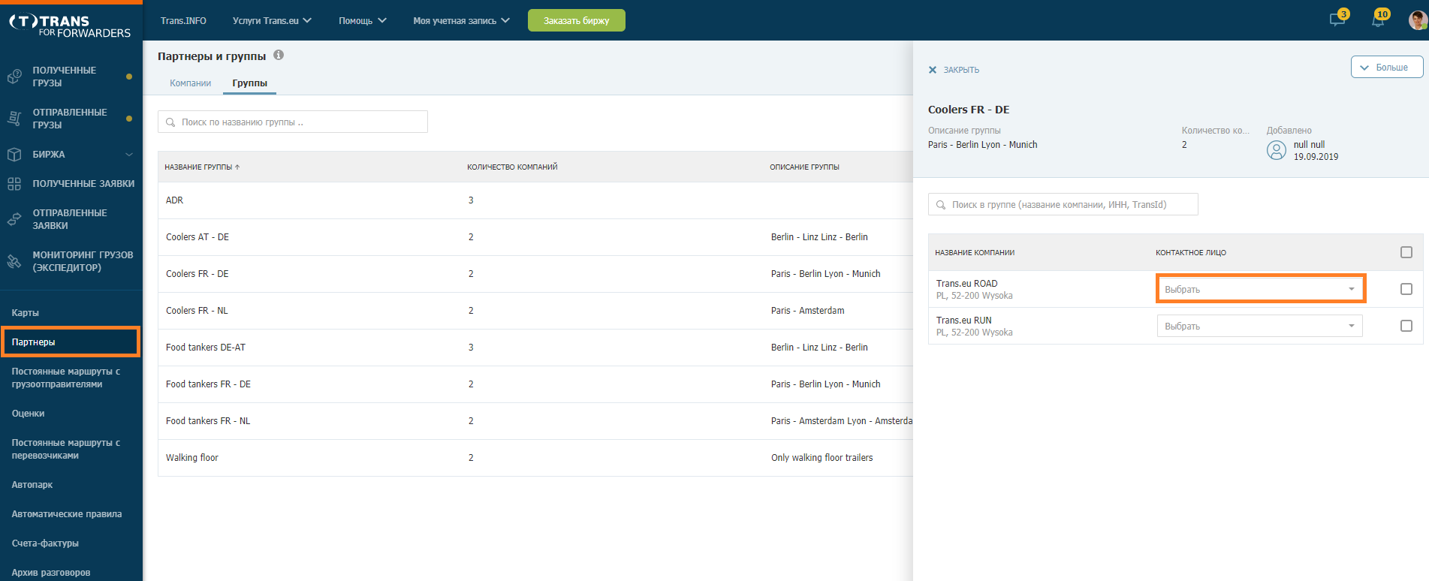This screenshot has height=581, width=1429.
Task: Click sort arrow on НАЗВАНИЕ ГРУППЫ column
Action: click(x=237, y=167)
